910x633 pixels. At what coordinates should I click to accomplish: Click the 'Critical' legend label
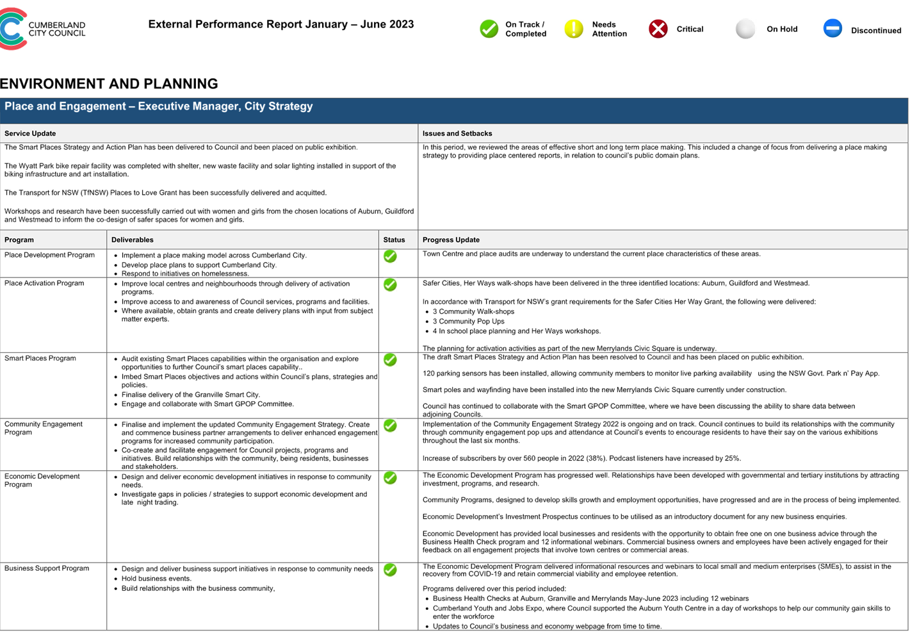tap(690, 29)
